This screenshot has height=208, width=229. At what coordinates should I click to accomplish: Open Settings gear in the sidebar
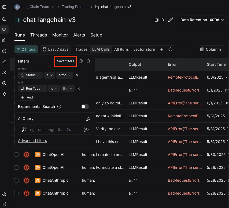4,194
